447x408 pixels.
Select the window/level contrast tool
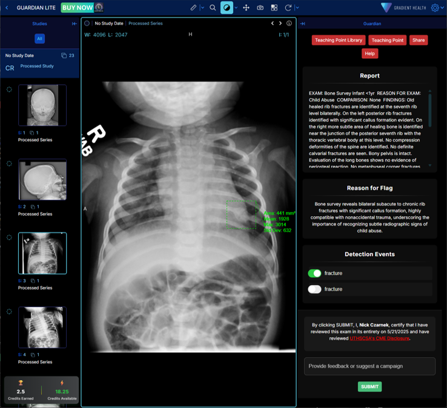click(x=227, y=8)
